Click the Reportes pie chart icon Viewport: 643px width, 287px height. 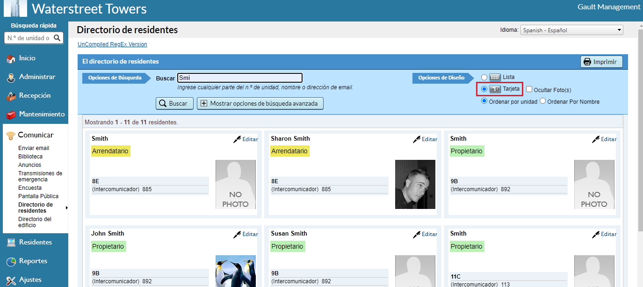tap(11, 261)
